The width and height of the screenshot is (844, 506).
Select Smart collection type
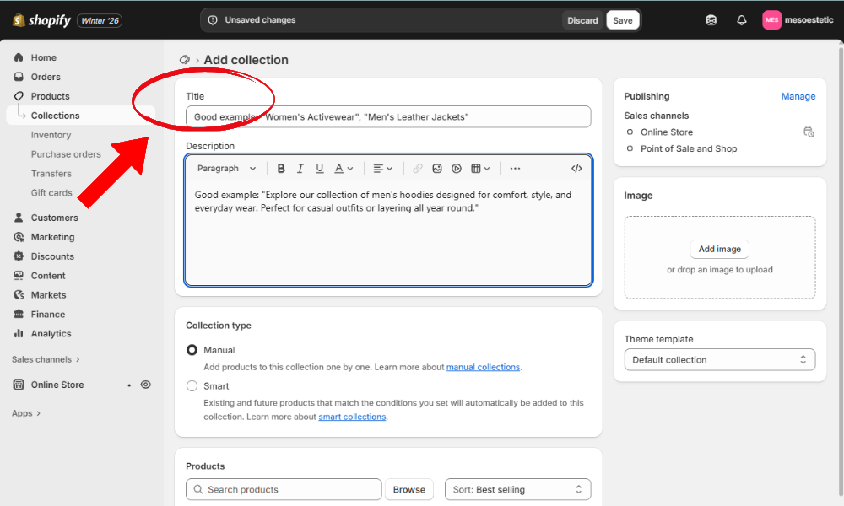point(192,386)
